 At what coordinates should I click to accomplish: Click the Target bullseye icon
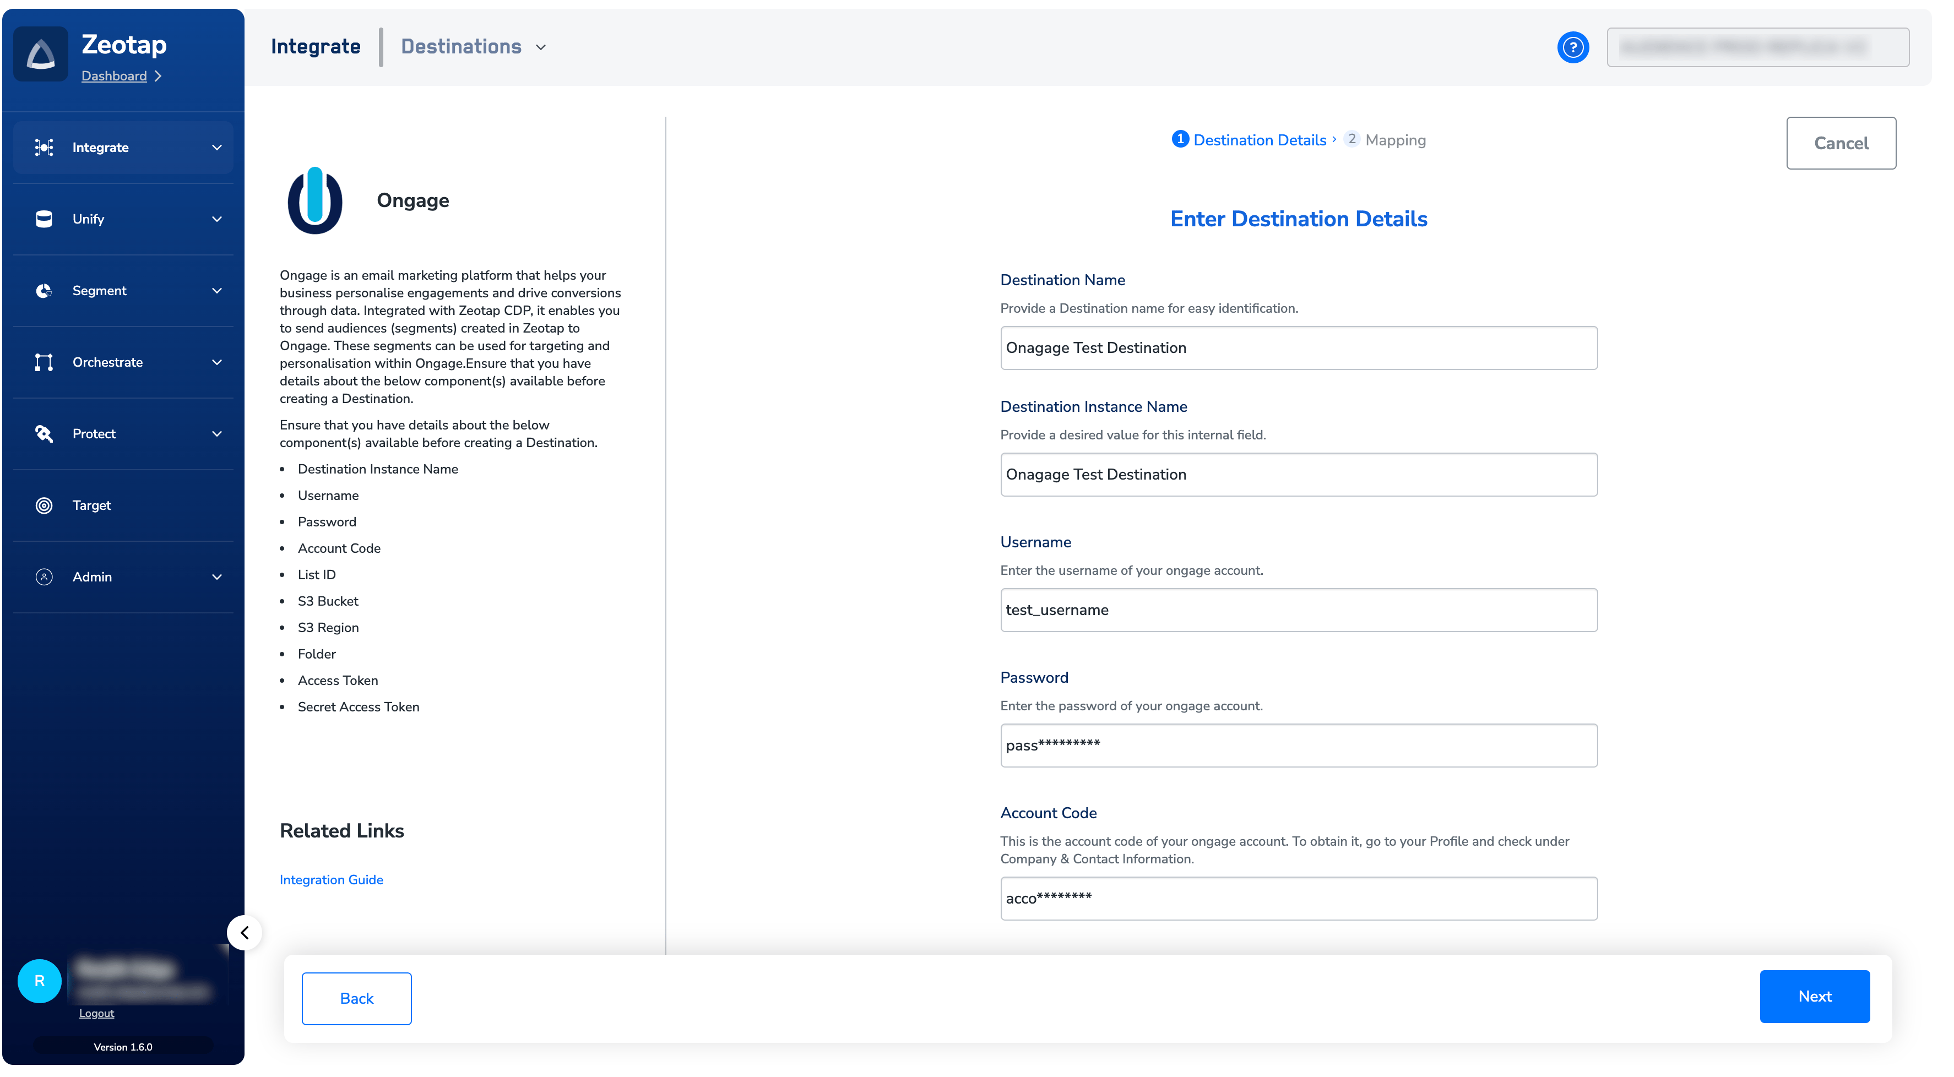[44, 505]
